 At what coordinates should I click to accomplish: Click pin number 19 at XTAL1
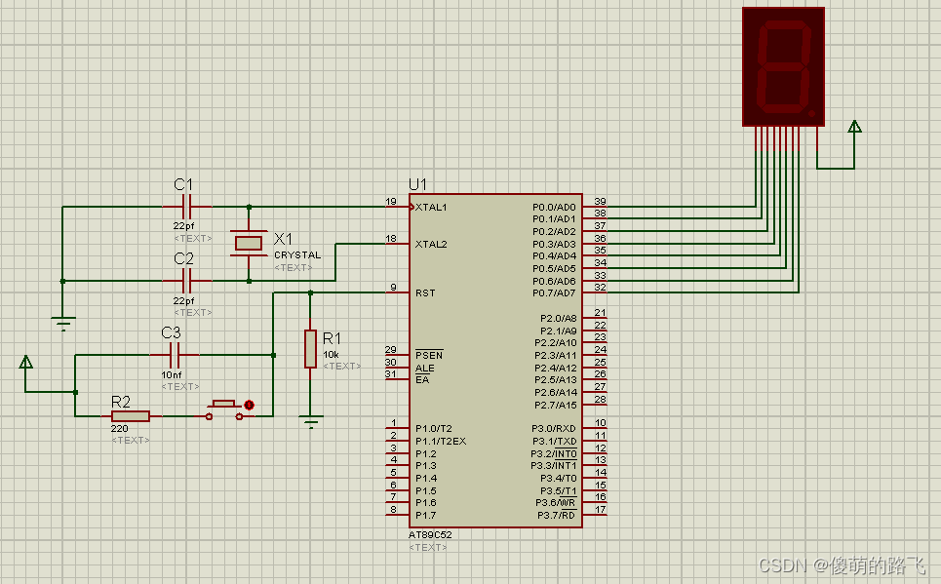(391, 202)
